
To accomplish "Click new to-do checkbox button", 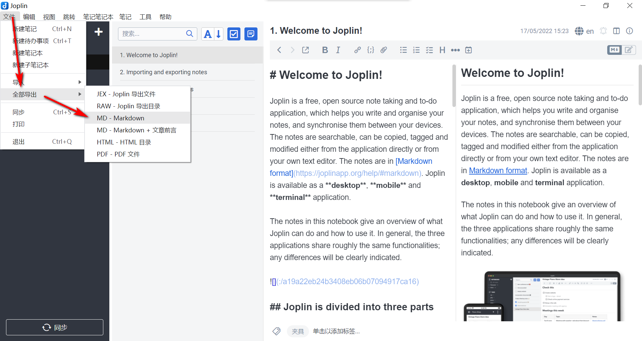I will 234,34.
